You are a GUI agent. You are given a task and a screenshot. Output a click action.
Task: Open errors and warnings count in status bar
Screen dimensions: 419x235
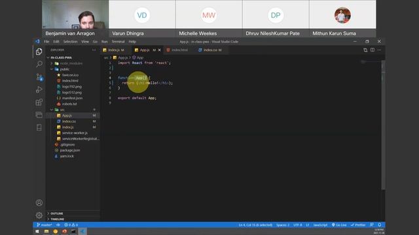71,225
